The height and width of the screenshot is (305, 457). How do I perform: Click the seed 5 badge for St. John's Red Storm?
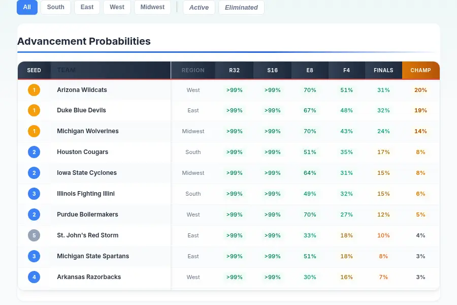point(34,235)
